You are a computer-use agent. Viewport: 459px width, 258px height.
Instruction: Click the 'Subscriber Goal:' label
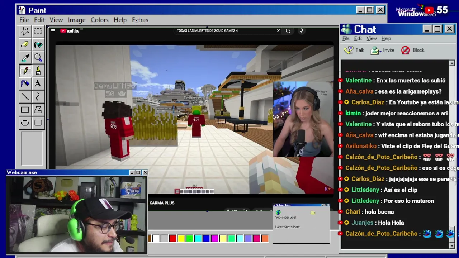[x=285, y=218]
